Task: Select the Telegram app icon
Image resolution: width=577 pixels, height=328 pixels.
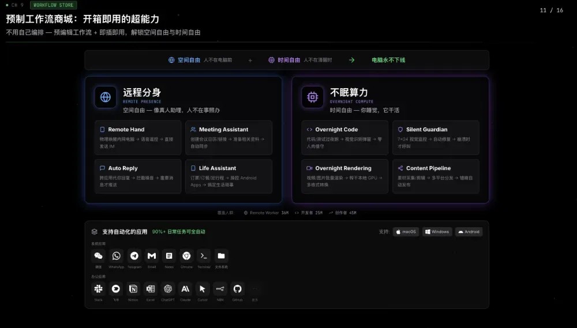Action: coord(134,256)
